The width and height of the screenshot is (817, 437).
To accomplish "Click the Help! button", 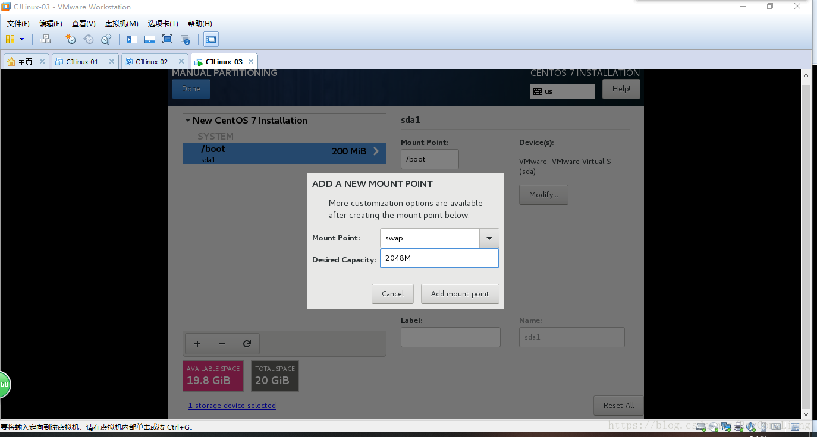I will pyautogui.click(x=621, y=89).
